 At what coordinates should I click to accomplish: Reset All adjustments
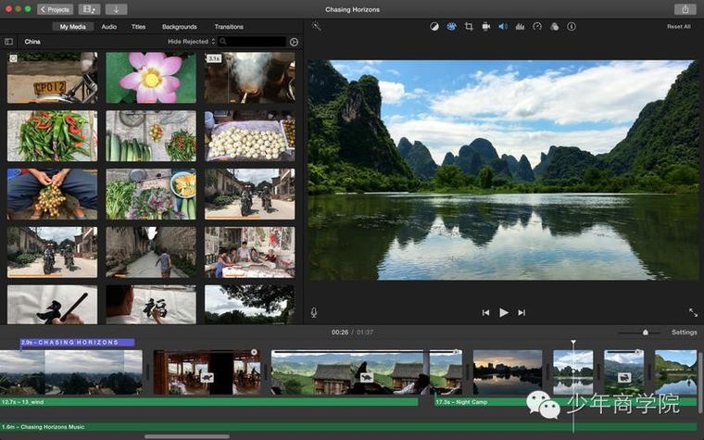pos(678,27)
